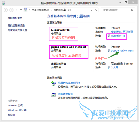
Task: Open the recent locations dropdown arrow
Action: pyautogui.click(x=16, y=10)
